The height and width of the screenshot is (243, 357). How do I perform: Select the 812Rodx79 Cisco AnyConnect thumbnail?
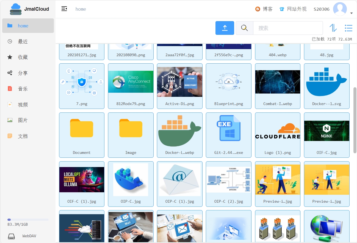[131, 82]
